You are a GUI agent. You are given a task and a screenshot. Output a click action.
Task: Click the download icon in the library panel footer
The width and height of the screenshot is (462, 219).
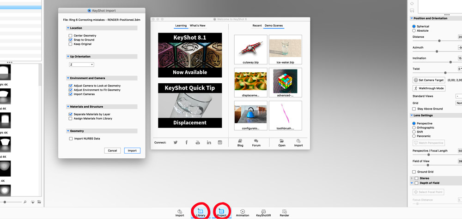click(33, 202)
